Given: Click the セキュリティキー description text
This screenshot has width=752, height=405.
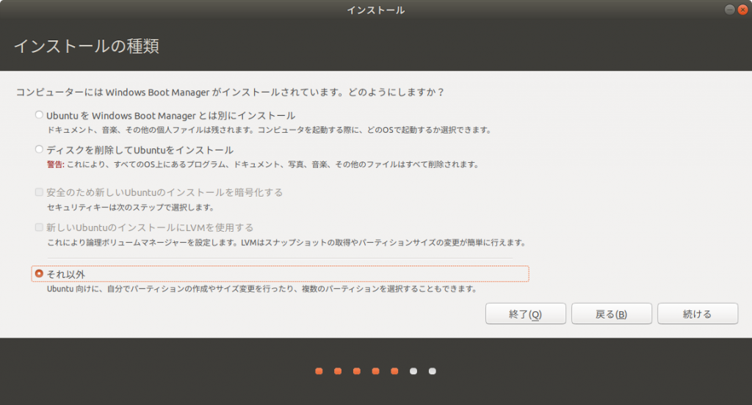Looking at the screenshot, I should 131,208.
